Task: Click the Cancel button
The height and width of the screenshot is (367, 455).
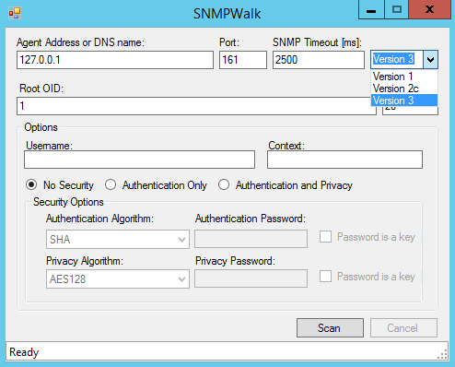Action: tap(403, 327)
